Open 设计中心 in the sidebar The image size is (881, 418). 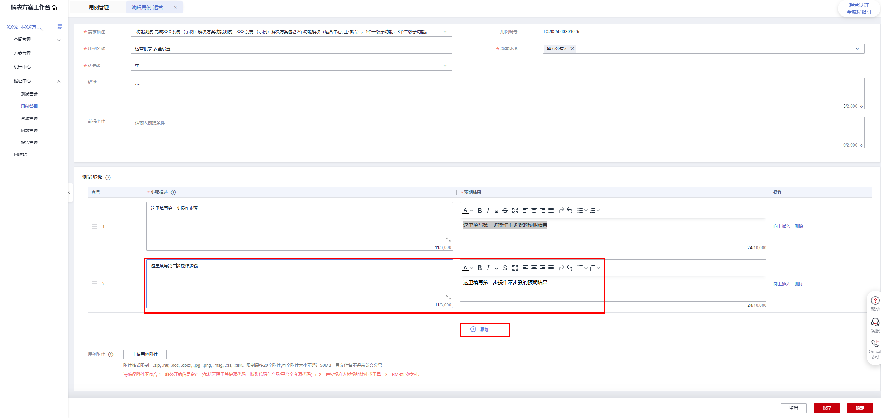click(x=22, y=67)
